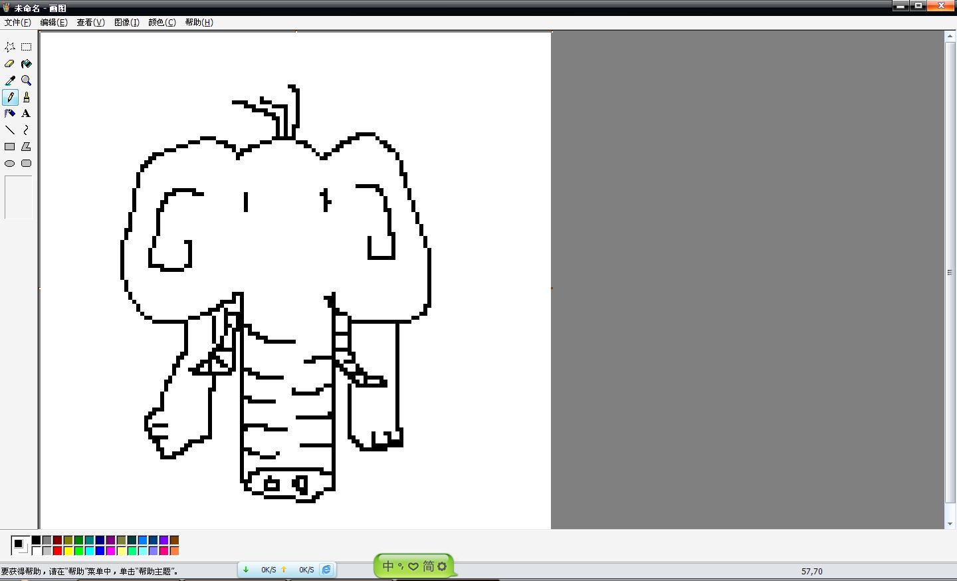Click the Internet Explorer icon in speed widget
The height and width of the screenshot is (581, 957).
[326, 570]
